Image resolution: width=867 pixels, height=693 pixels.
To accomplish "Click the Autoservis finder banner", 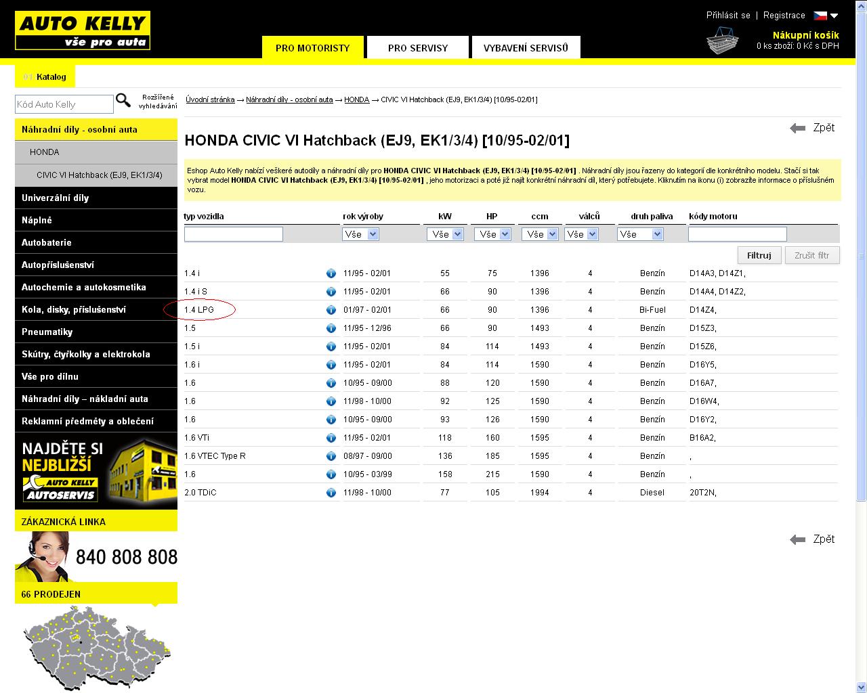I will pyautogui.click(x=96, y=471).
